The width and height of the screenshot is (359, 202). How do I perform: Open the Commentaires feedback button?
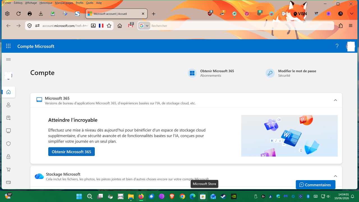[316, 185]
